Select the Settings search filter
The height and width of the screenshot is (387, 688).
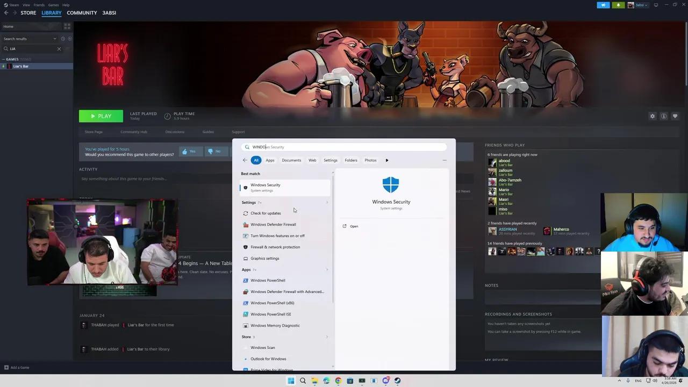point(331,160)
